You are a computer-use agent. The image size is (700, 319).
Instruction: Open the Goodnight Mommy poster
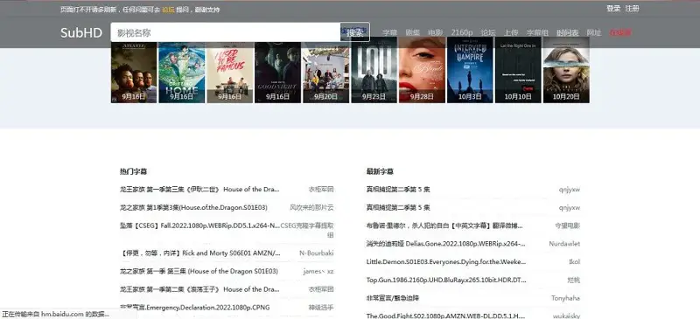pos(277,73)
